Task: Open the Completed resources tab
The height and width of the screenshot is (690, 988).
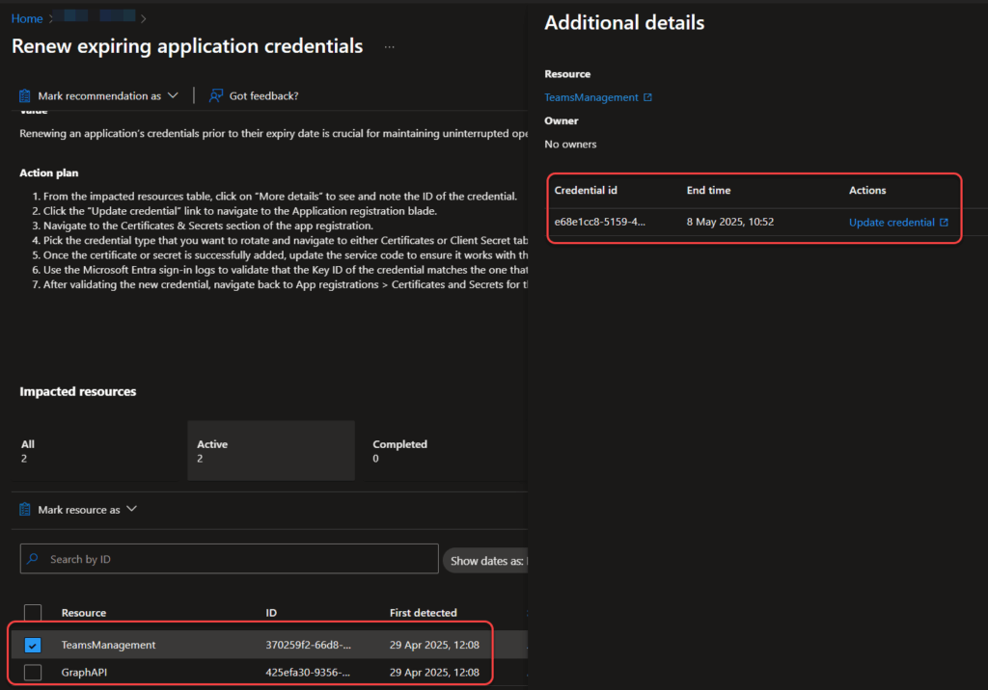Action: 445,451
